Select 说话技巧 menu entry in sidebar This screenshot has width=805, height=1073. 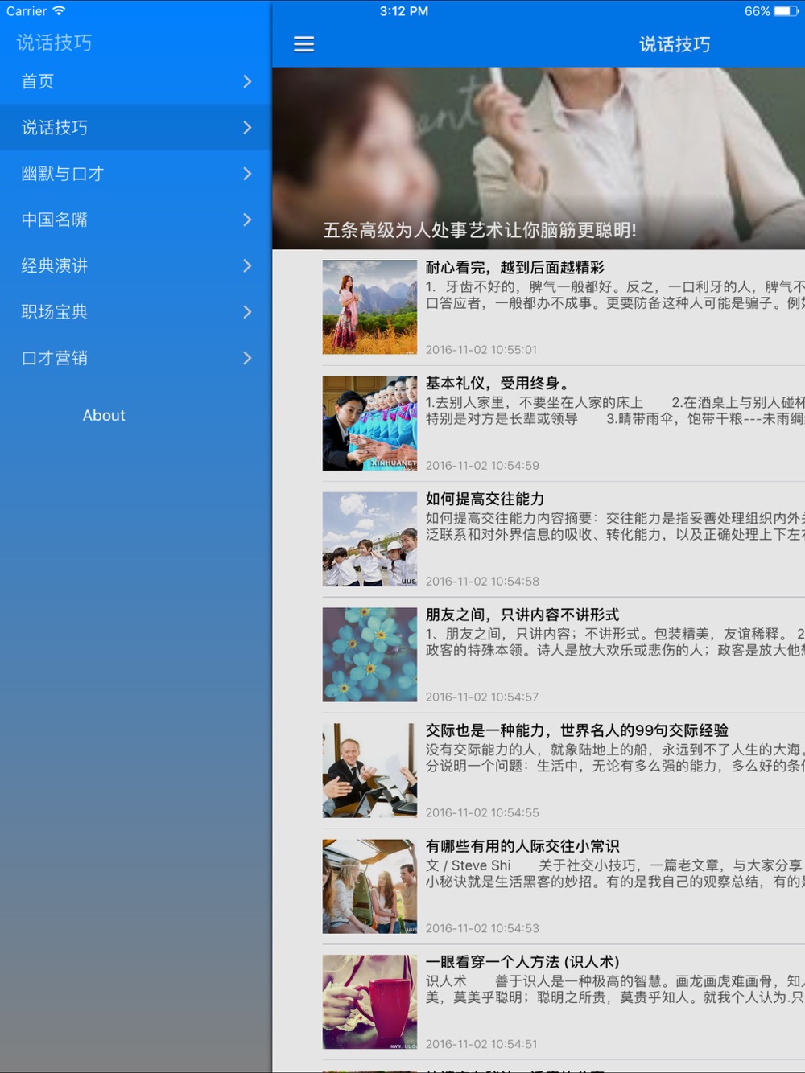coord(135,127)
